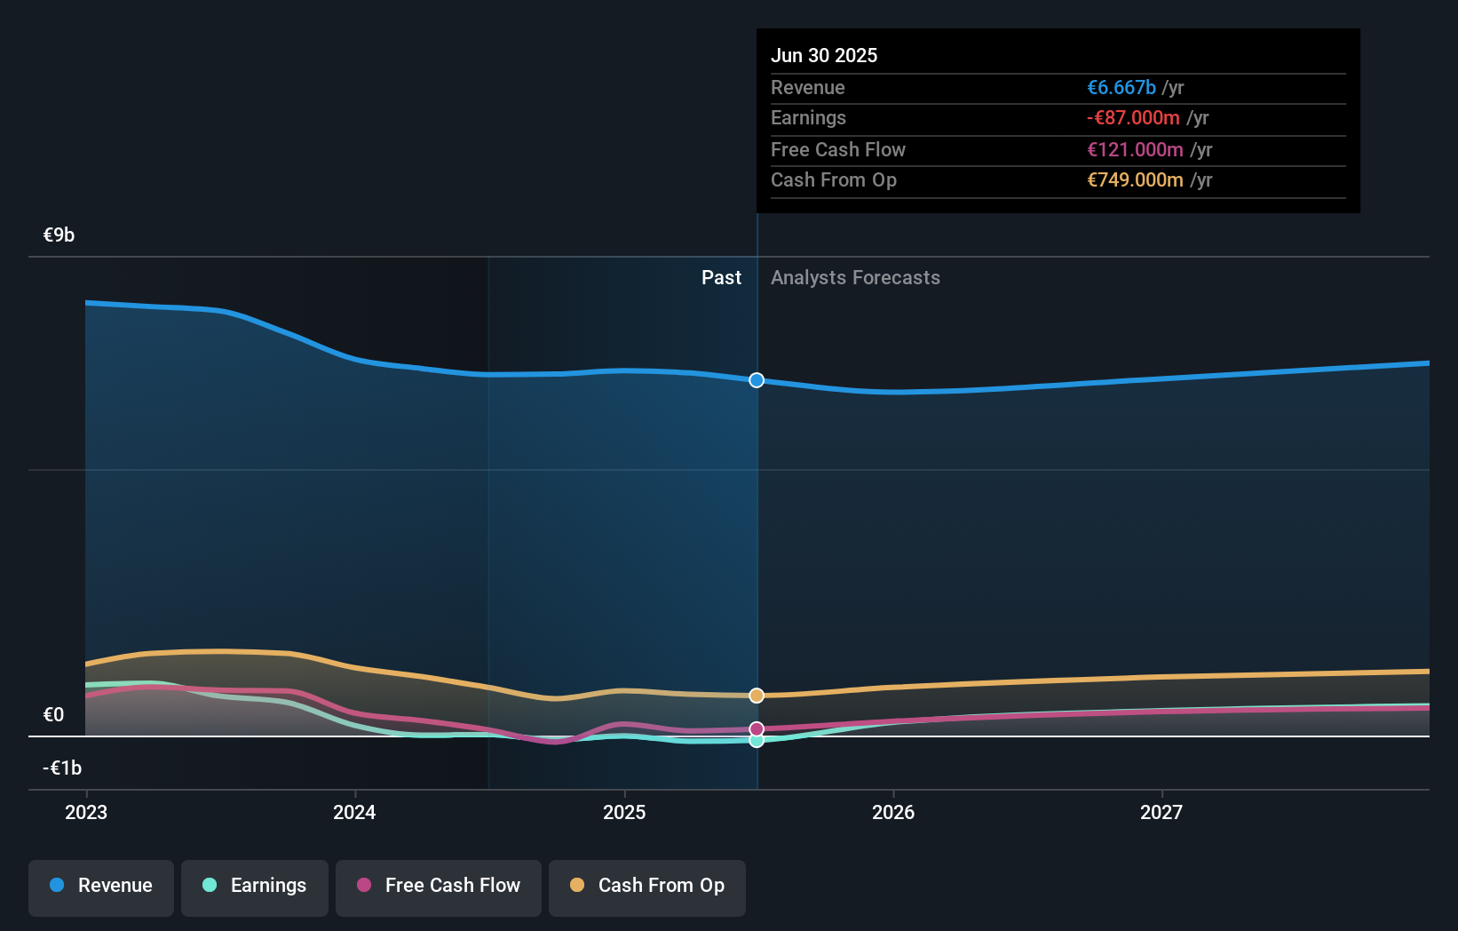Open the Free Cash Flow tooltip row

1058,149
